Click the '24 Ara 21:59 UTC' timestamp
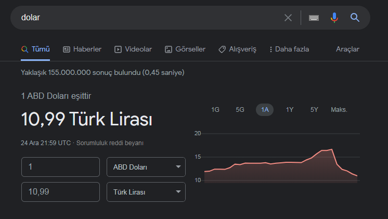388x219 pixels. pos(46,143)
